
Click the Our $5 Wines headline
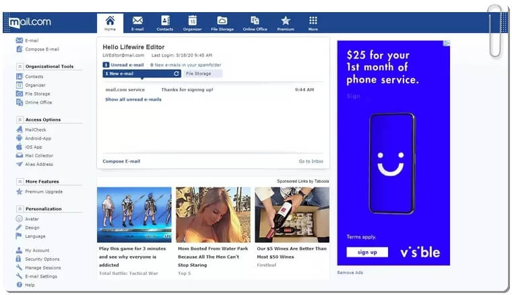point(292,253)
